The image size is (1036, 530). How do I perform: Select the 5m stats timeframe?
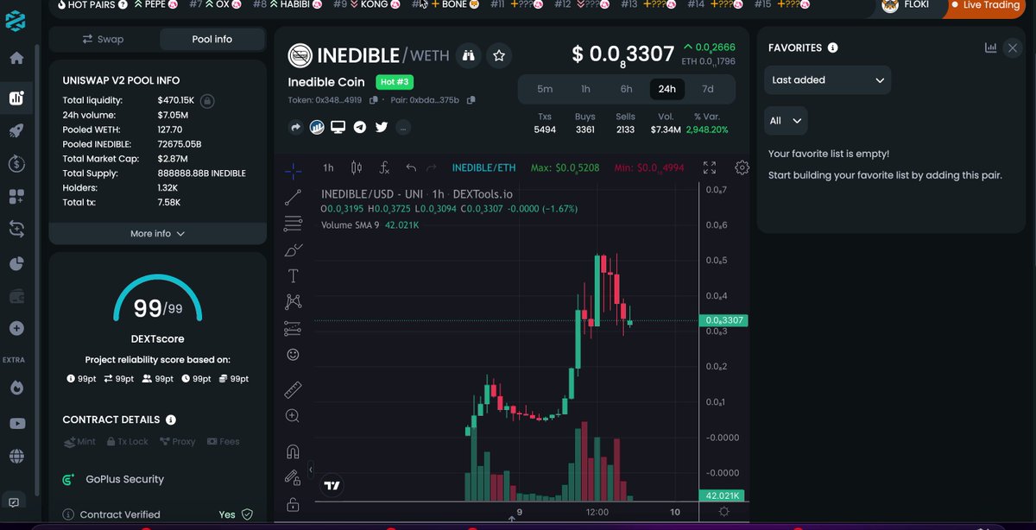(x=545, y=89)
